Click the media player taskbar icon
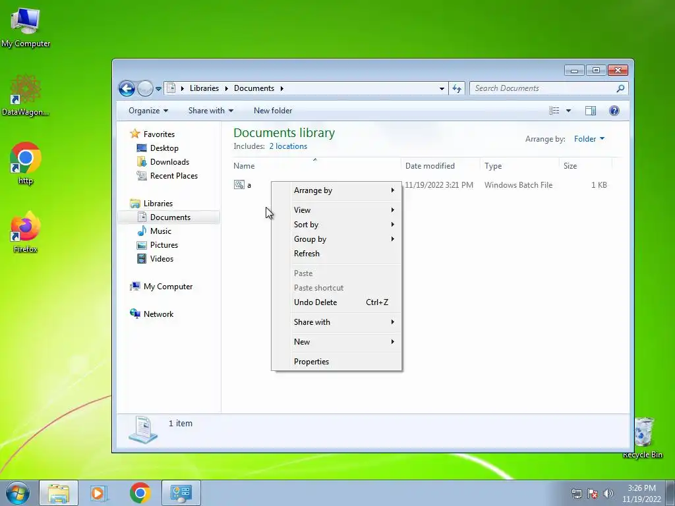Screen dimensions: 675x506 click(99, 493)
